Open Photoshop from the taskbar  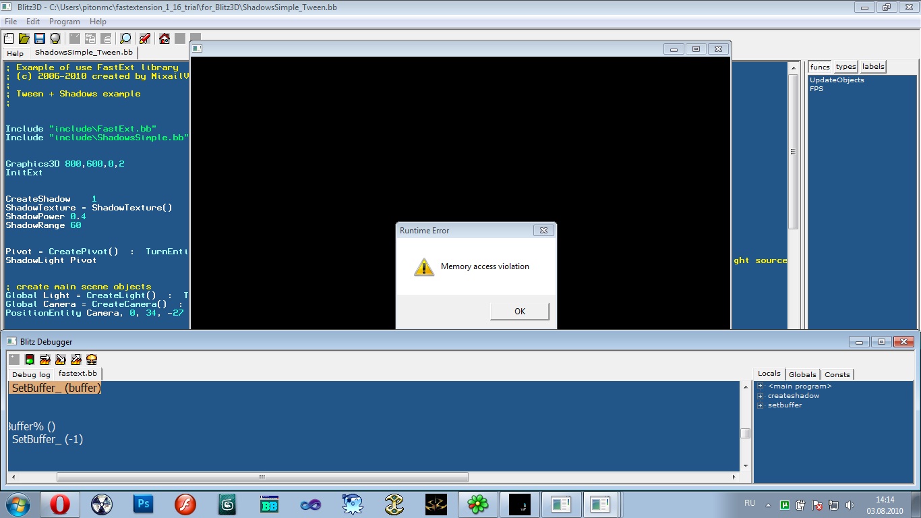click(144, 504)
